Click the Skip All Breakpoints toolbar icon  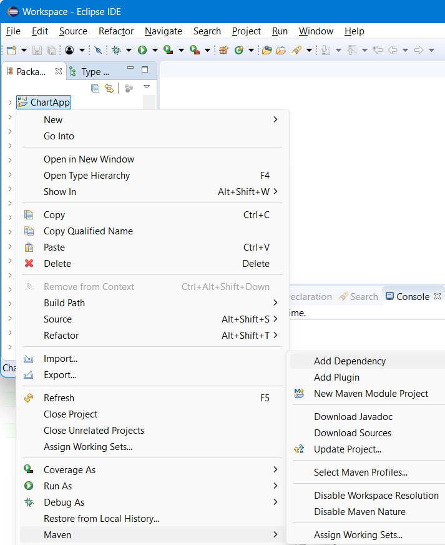point(98,51)
